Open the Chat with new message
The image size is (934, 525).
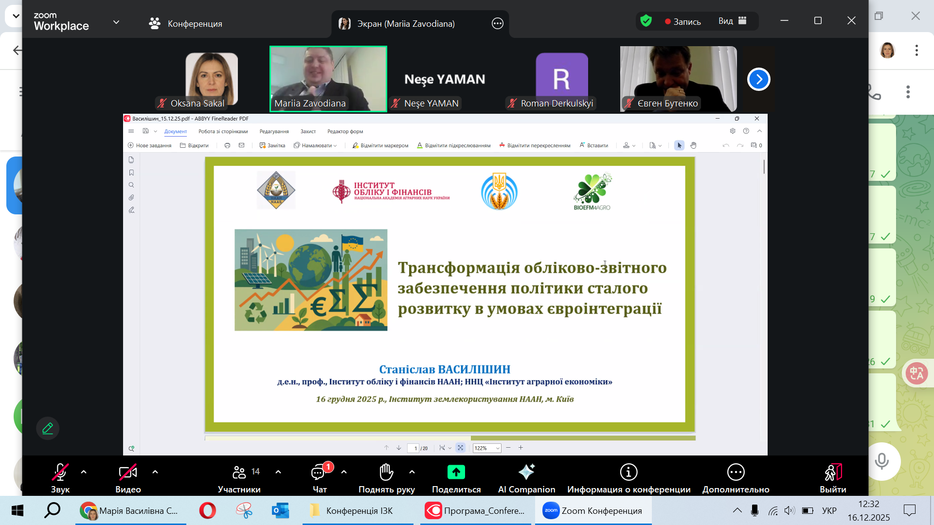pyautogui.click(x=319, y=472)
